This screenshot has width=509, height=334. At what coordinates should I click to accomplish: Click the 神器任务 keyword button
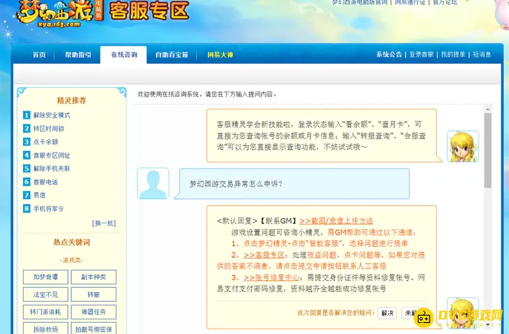click(94, 312)
